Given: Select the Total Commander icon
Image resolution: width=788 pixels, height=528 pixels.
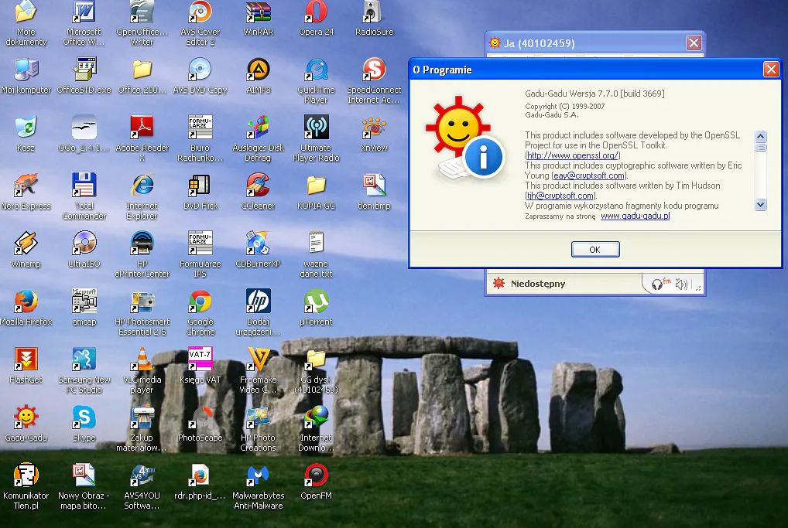Looking at the screenshot, I should pyautogui.click(x=84, y=197).
